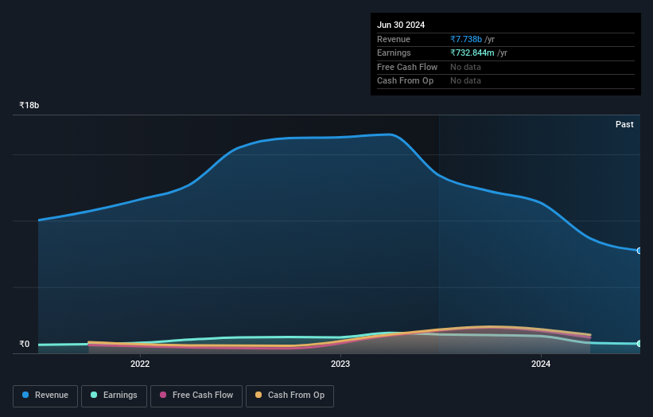Screen dimensions: 653x417
Task: Click the blue Revenue legend dot
Action: [x=25, y=395]
